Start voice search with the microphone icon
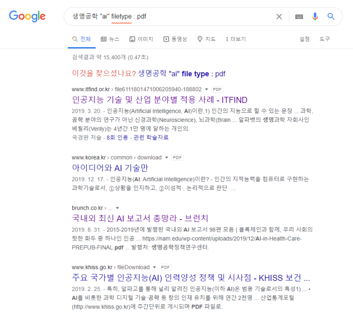The height and width of the screenshot is (318, 353). point(315,17)
